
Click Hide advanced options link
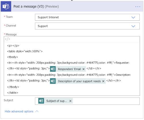[x=19, y=111]
